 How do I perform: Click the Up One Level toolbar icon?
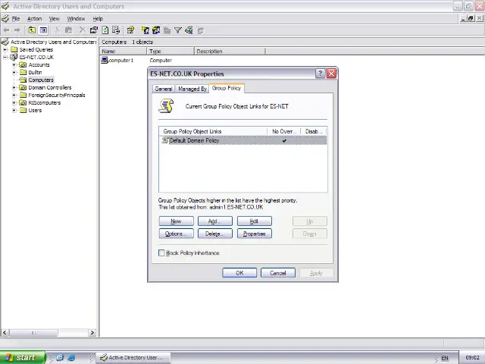tap(32, 30)
